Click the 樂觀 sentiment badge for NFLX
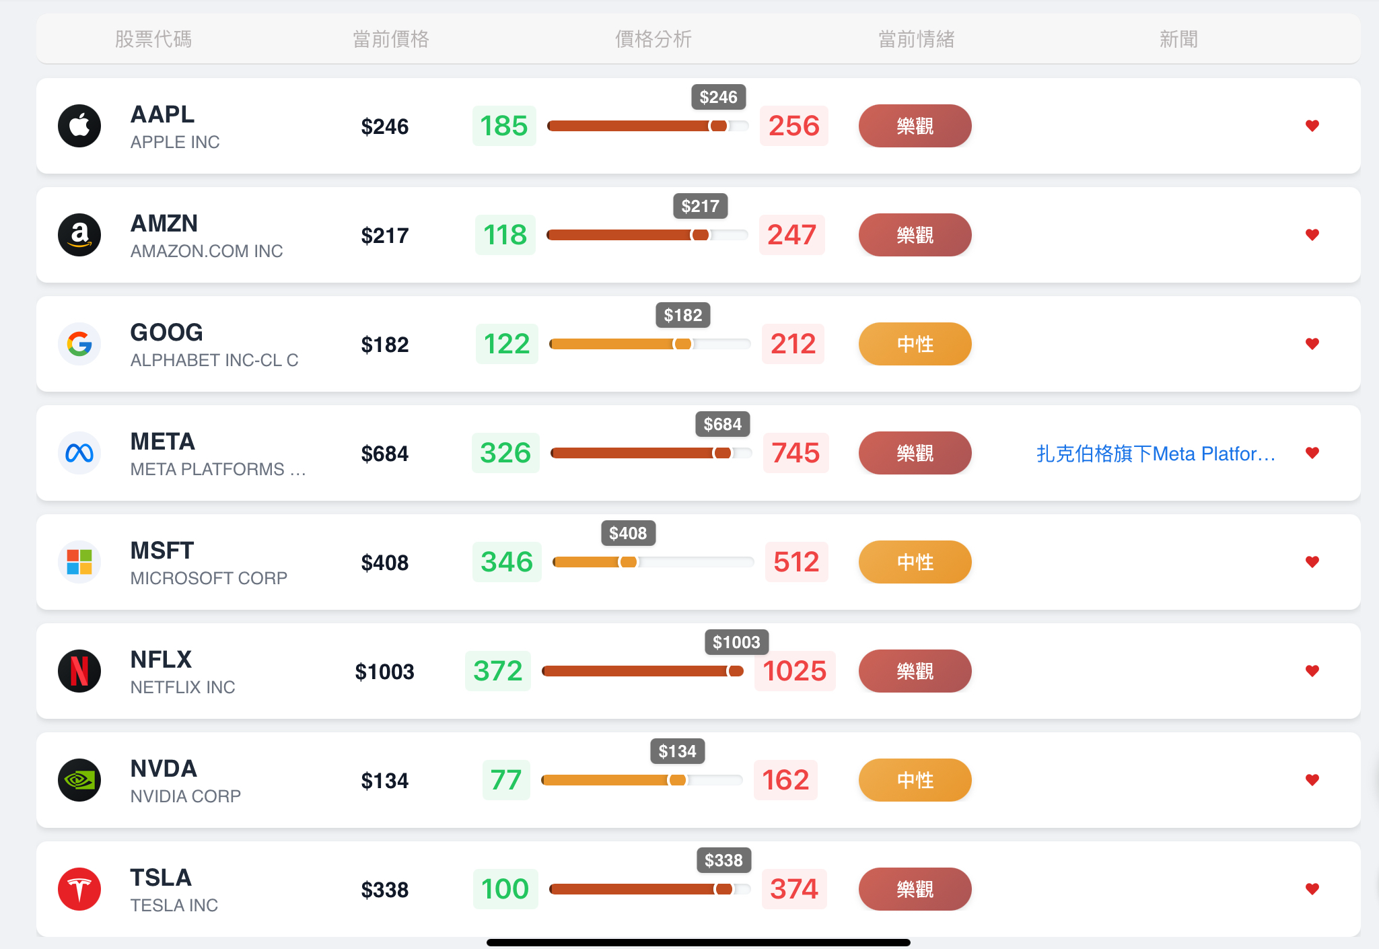Screen dimensions: 1379x949 pos(915,671)
